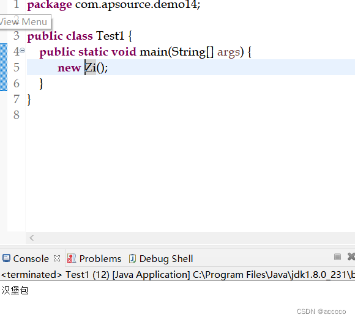Switch to the Console tab
This screenshot has width=355, height=320.
point(31,259)
